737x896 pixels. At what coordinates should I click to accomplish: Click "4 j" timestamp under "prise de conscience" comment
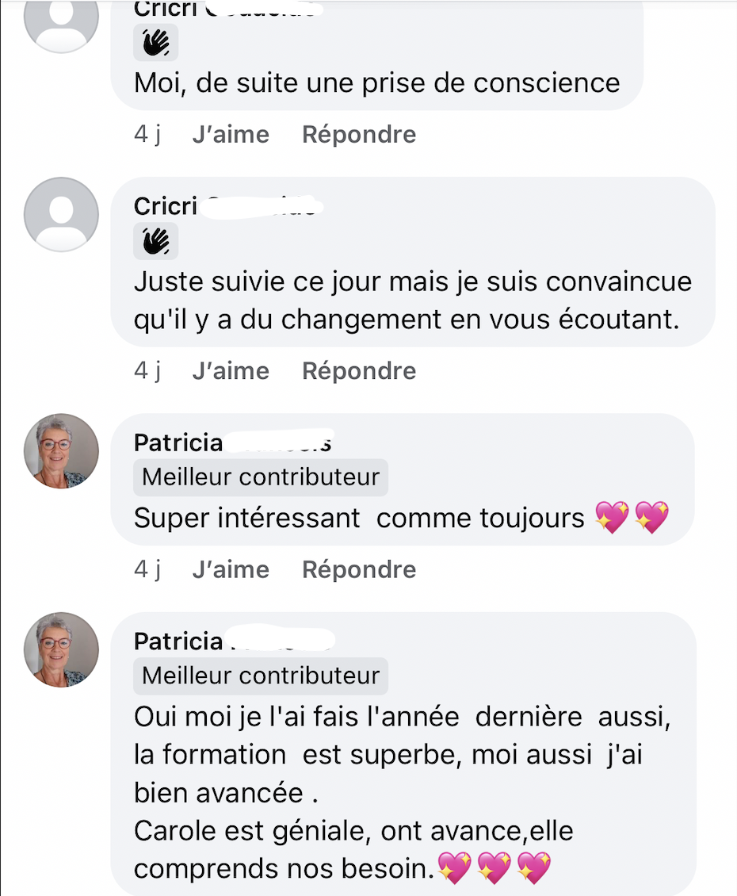pyautogui.click(x=147, y=135)
